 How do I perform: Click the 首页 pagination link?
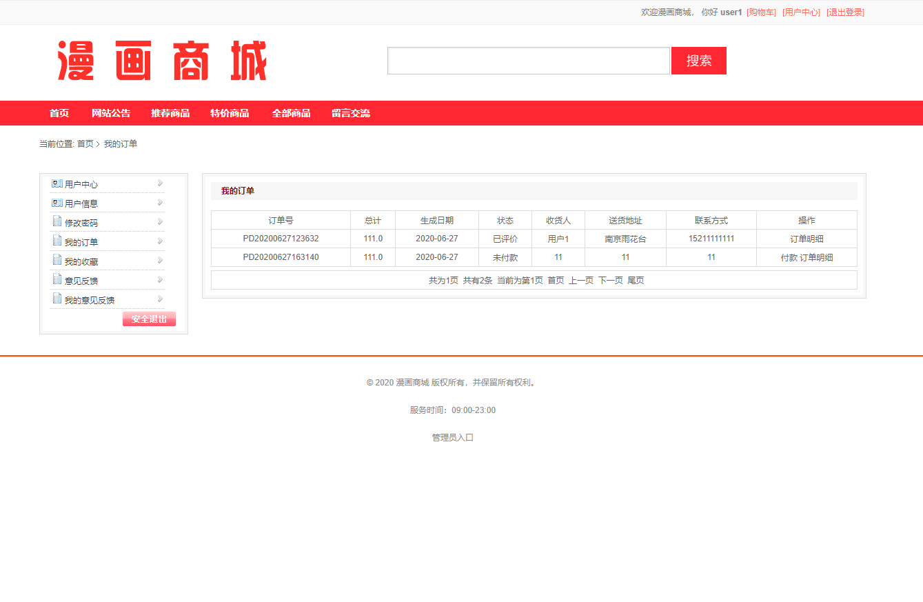point(556,280)
